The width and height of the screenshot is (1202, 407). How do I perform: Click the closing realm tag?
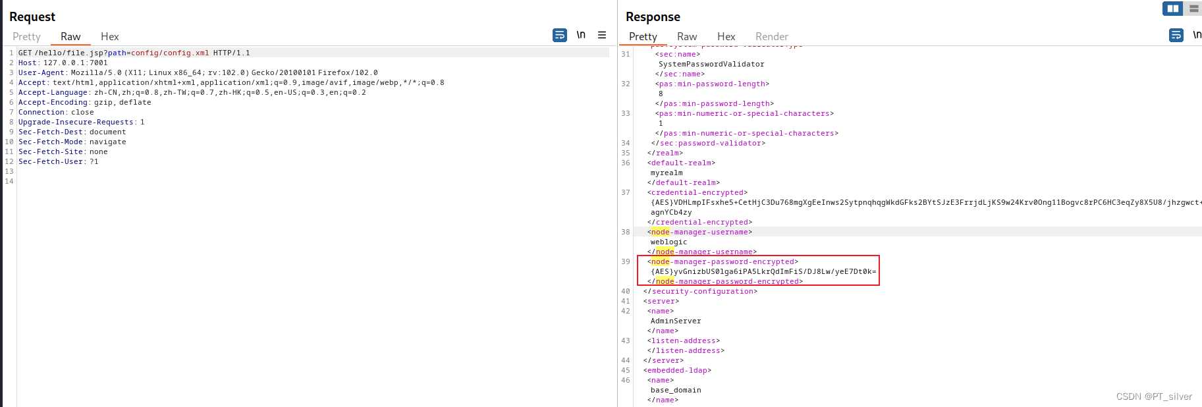coord(665,153)
